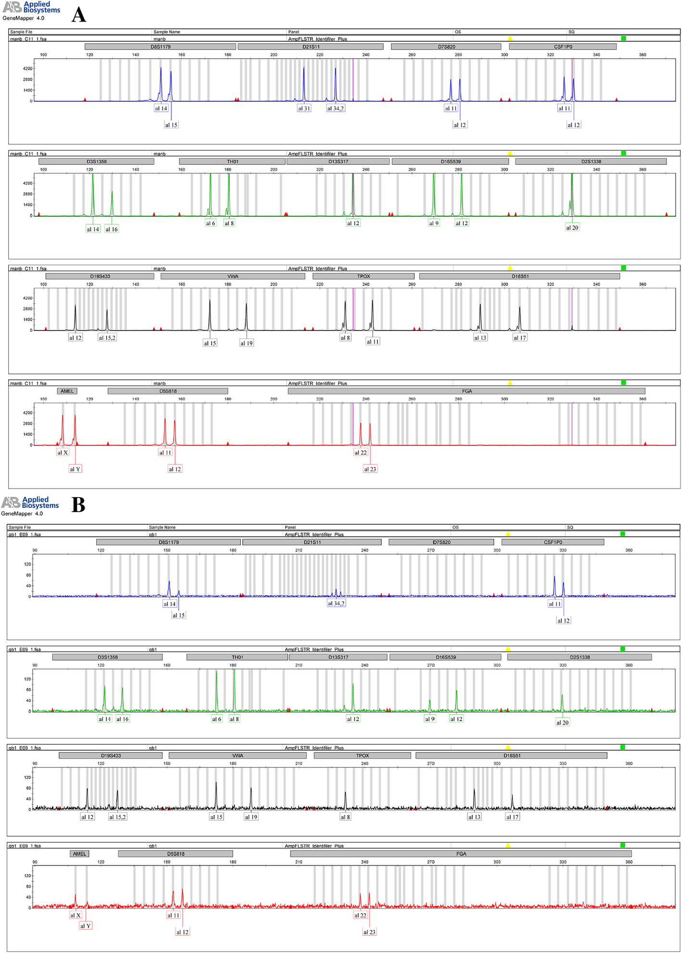682x953 pixels.
Task: Click yellow OS triangle in panel B D3S1358 row
Action: (x=508, y=649)
